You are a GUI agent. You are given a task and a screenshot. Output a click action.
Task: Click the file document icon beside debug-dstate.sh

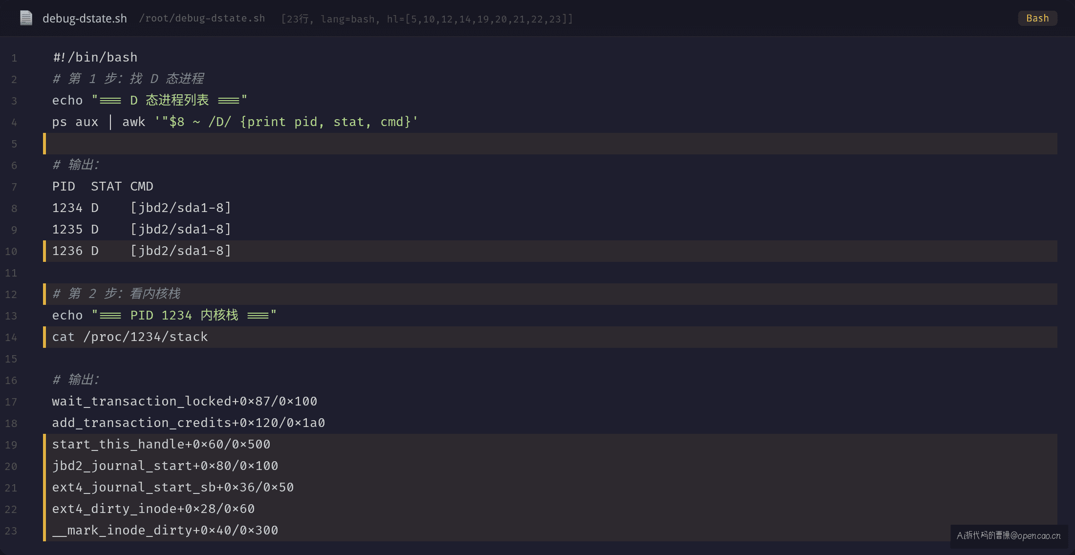[26, 18]
